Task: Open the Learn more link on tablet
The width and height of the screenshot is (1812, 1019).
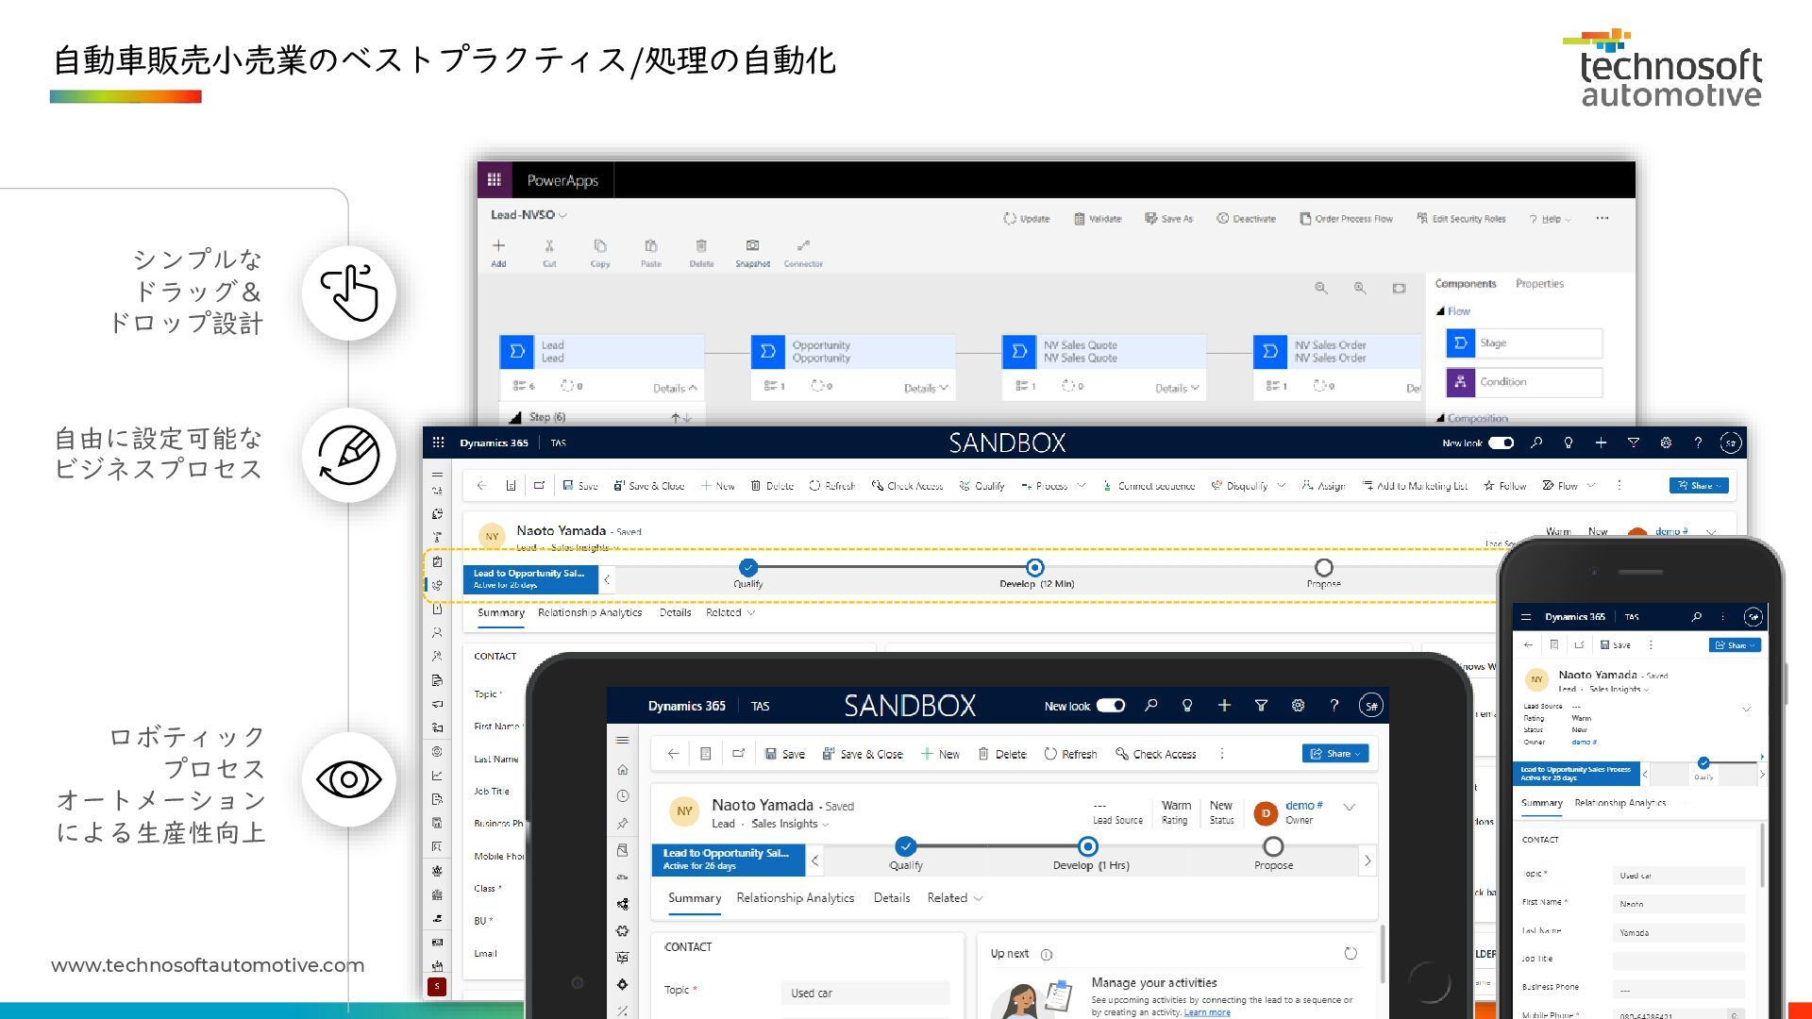Action: 1207,1012
